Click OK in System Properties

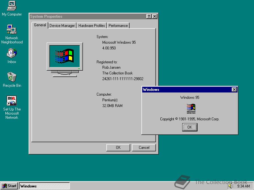point(118,148)
